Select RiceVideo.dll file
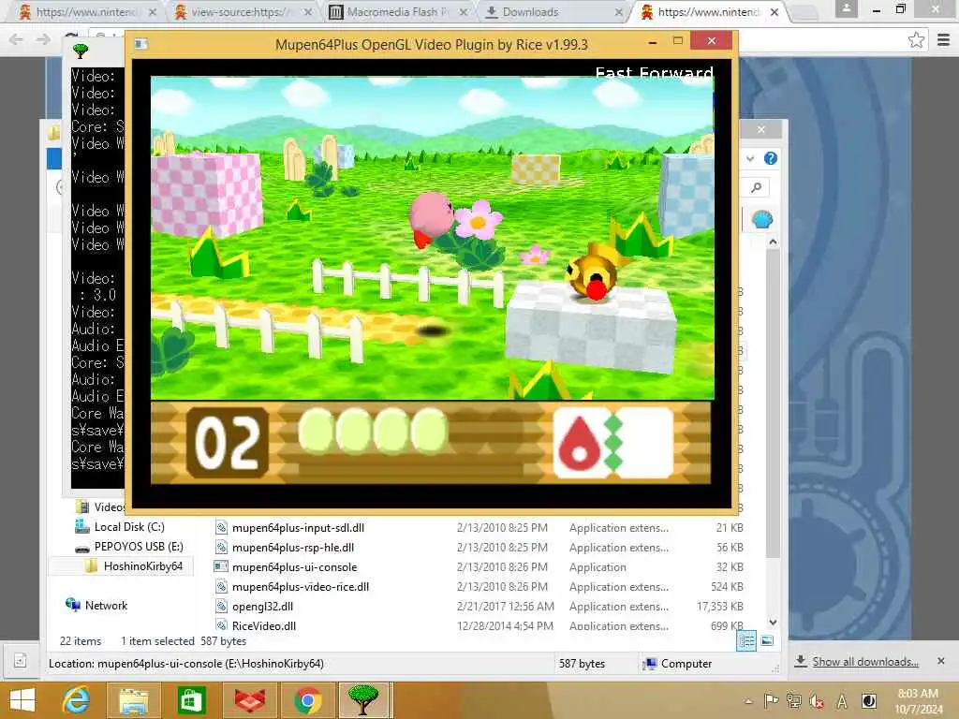This screenshot has width=959, height=719. [263, 625]
